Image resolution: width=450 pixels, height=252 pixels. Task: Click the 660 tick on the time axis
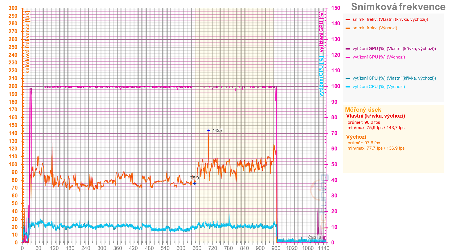click(x=197, y=248)
